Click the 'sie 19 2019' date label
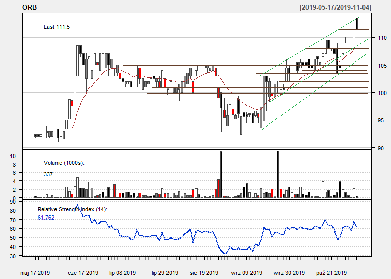This screenshot has width=391, height=279. (x=204, y=273)
